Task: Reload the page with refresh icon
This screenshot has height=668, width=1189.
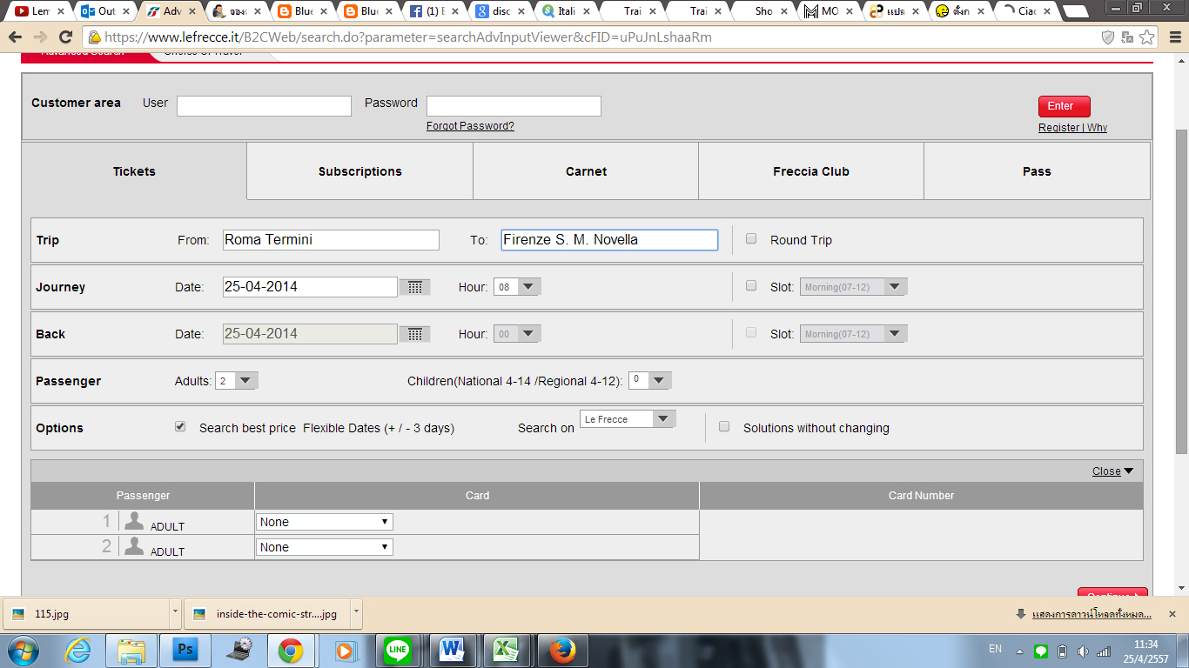Action: tap(65, 37)
